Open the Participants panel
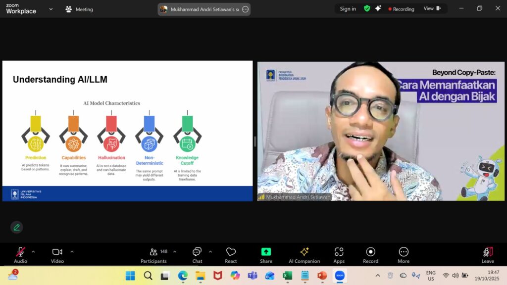The width and height of the screenshot is (507, 285). [x=153, y=254]
